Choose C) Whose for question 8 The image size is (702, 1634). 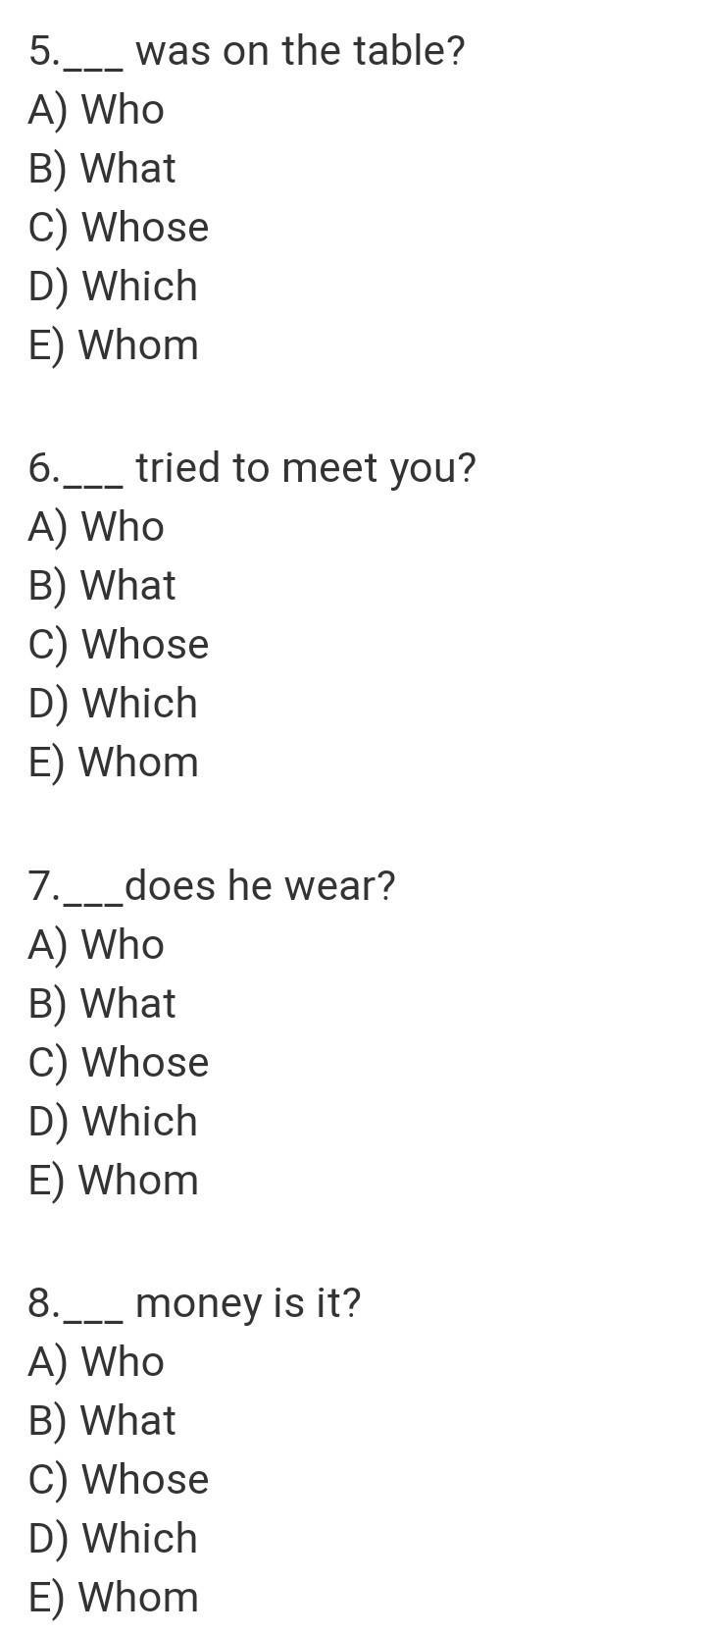[119, 1480]
